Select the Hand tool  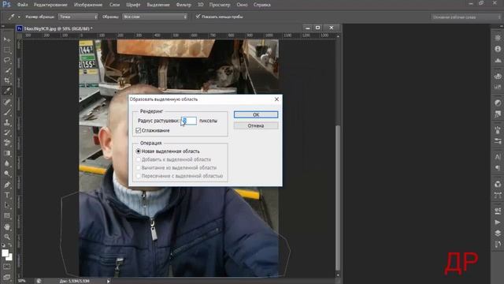[7, 227]
